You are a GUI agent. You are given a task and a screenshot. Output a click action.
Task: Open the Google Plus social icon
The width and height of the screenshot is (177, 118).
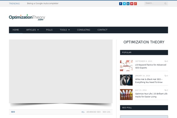point(135,4)
